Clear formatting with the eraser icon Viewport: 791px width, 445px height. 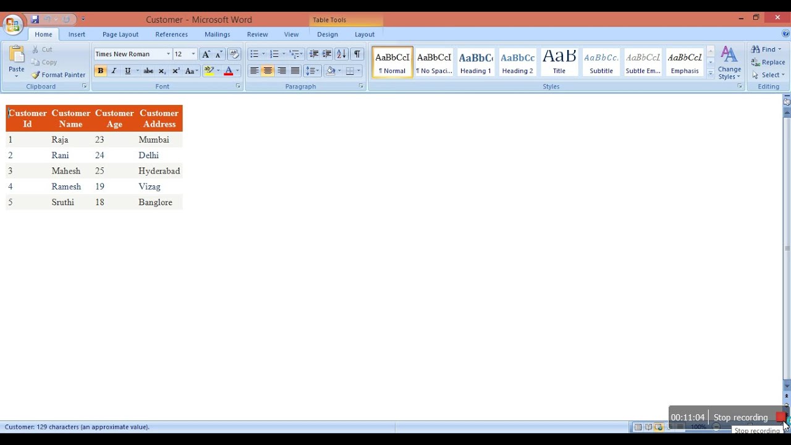pos(234,54)
